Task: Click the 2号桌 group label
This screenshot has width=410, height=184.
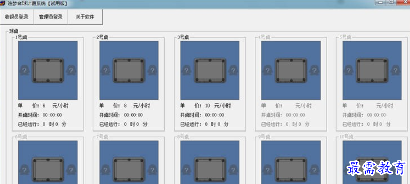Action: (102, 37)
